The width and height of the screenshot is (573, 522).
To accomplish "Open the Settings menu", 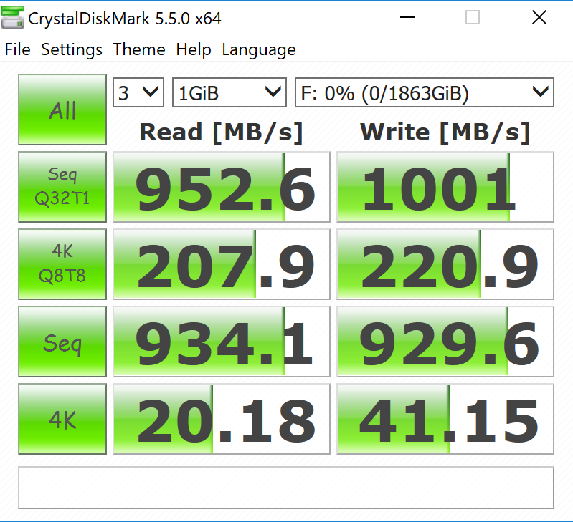I will point(72,49).
